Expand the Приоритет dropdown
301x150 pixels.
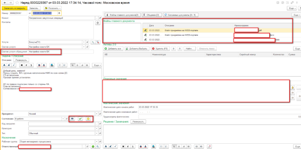pos(97,114)
